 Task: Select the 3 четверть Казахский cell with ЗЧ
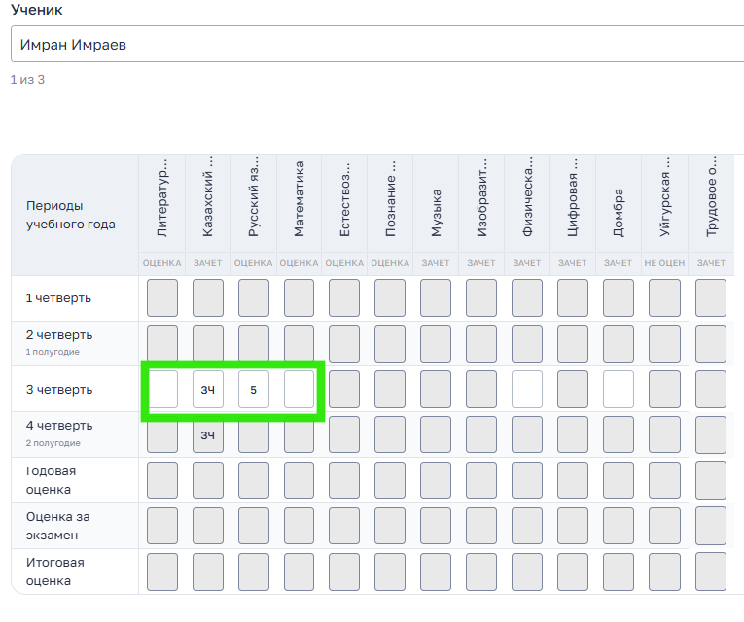pos(208,389)
